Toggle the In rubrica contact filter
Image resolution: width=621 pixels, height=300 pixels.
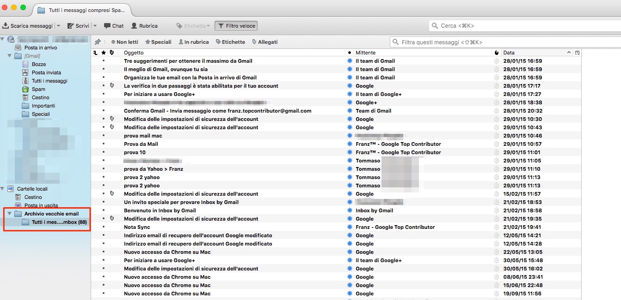coord(194,42)
